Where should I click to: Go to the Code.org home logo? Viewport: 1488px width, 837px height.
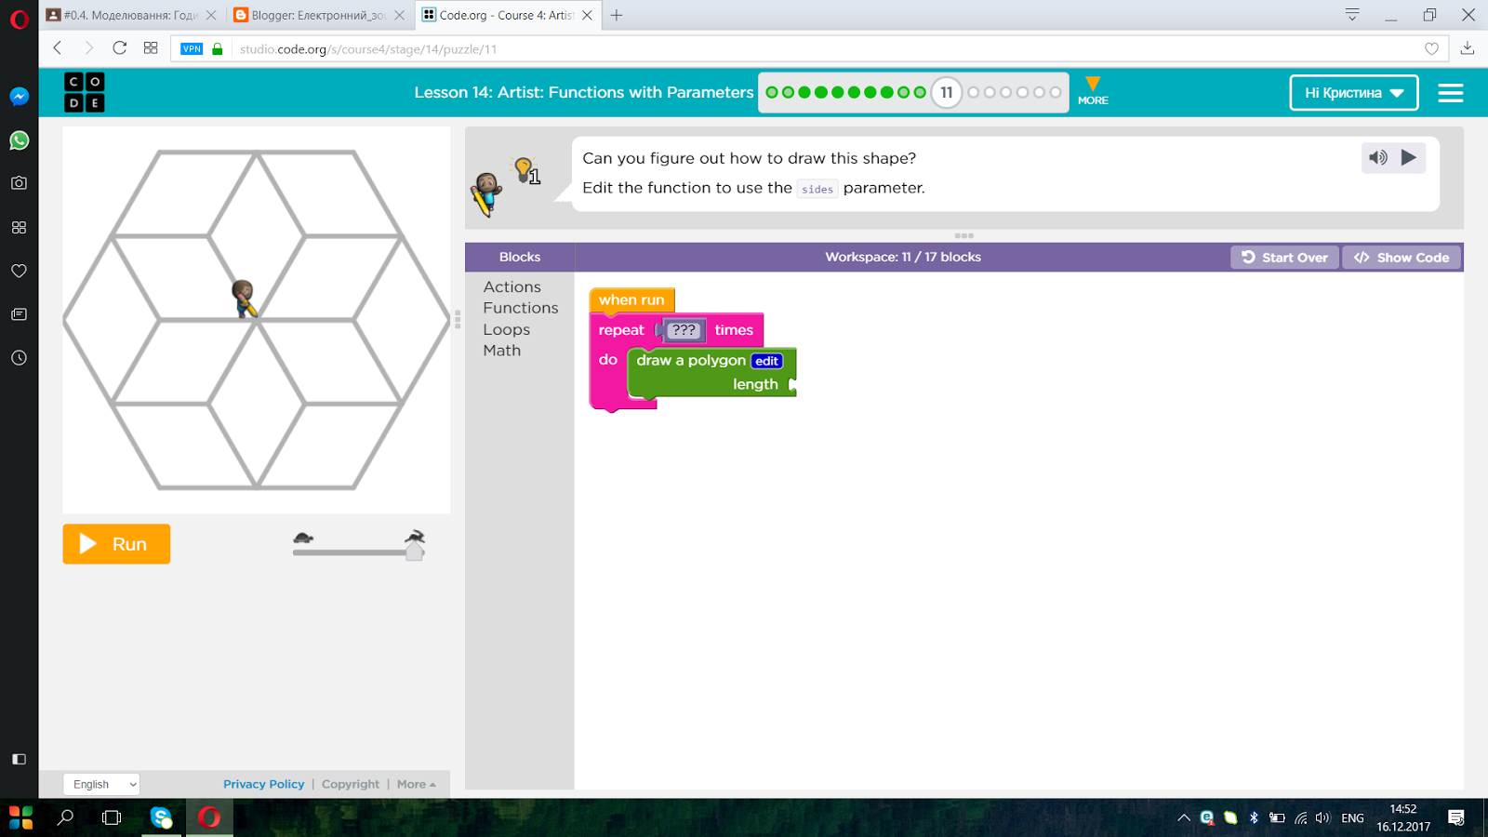click(85, 92)
